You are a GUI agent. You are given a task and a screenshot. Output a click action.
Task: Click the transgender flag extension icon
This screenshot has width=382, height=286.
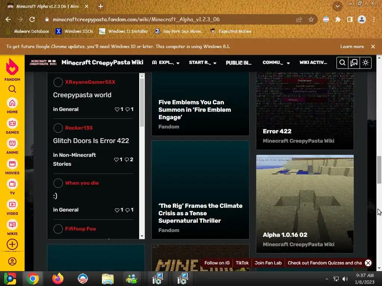[x=326, y=19]
